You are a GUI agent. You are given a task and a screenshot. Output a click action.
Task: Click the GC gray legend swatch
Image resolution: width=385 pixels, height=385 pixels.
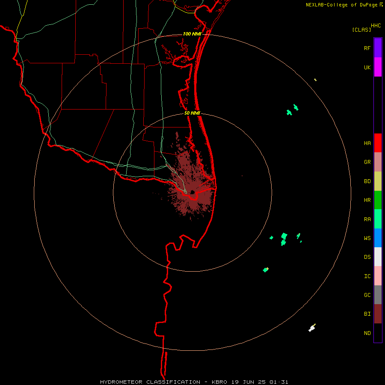tap(378, 295)
